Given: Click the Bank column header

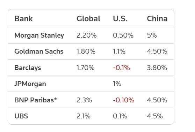Looking at the screenshot, I should point(23,19).
